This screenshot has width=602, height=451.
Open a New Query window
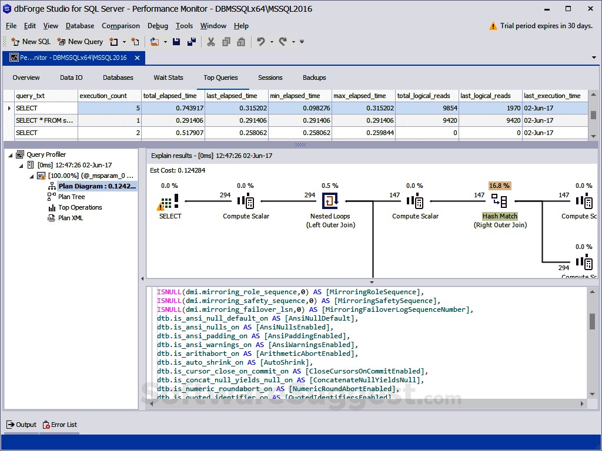coord(79,42)
